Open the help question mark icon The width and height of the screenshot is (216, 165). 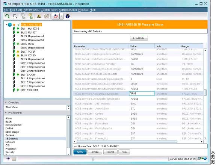68,16
